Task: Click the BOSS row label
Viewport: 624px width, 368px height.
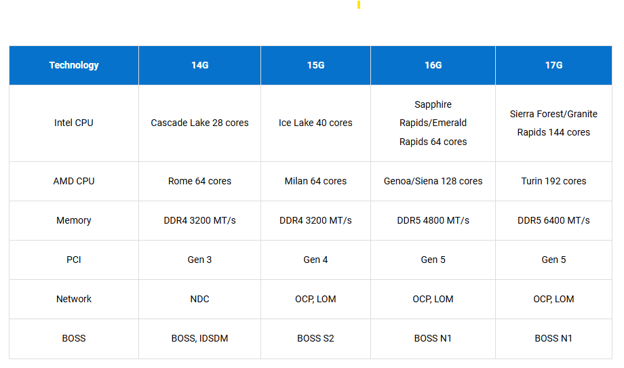Action: click(x=74, y=339)
